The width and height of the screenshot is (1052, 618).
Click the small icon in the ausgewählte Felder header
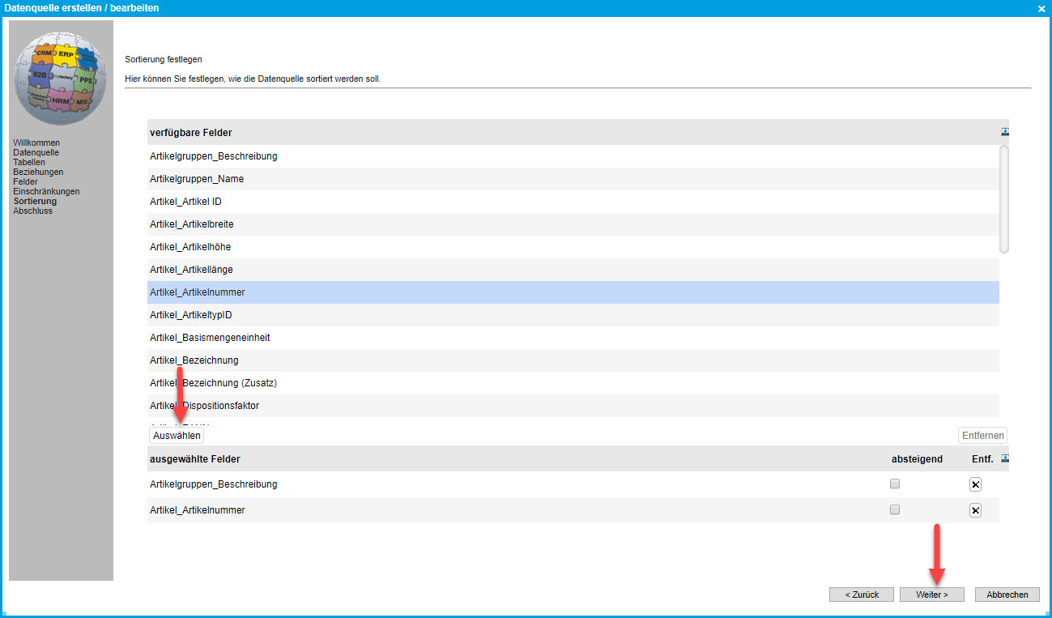click(x=1005, y=458)
